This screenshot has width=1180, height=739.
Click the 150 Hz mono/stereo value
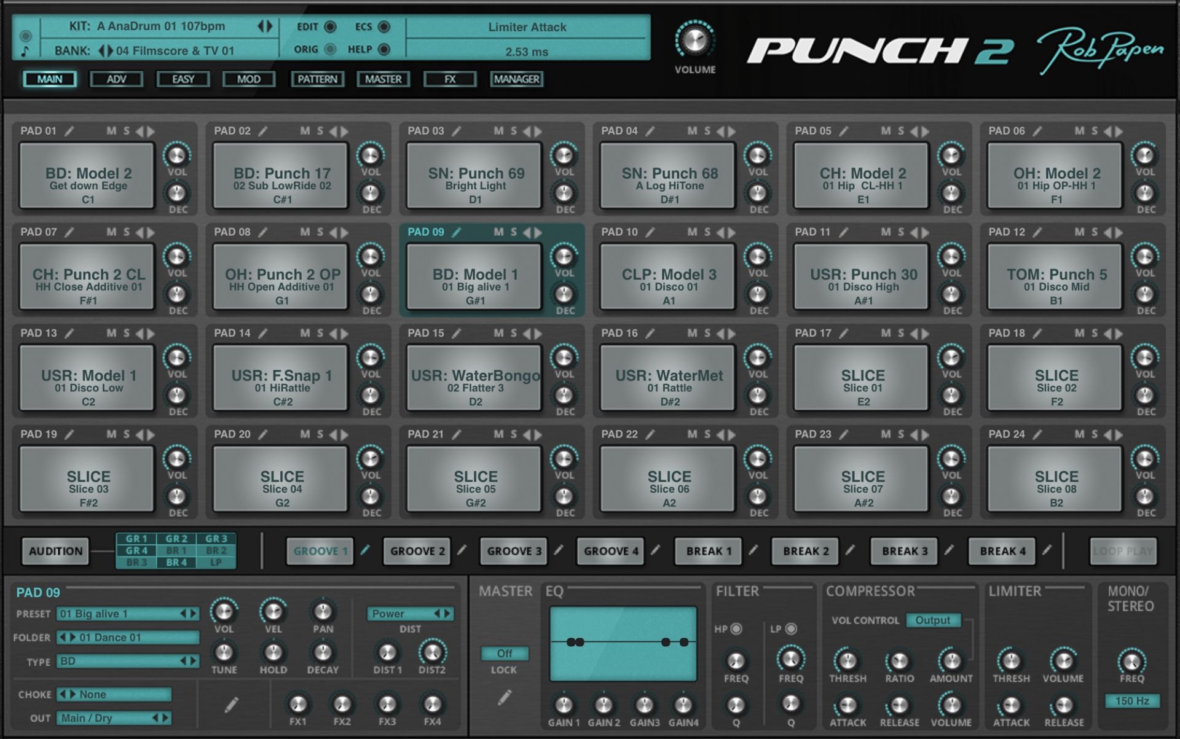pyautogui.click(x=1132, y=701)
